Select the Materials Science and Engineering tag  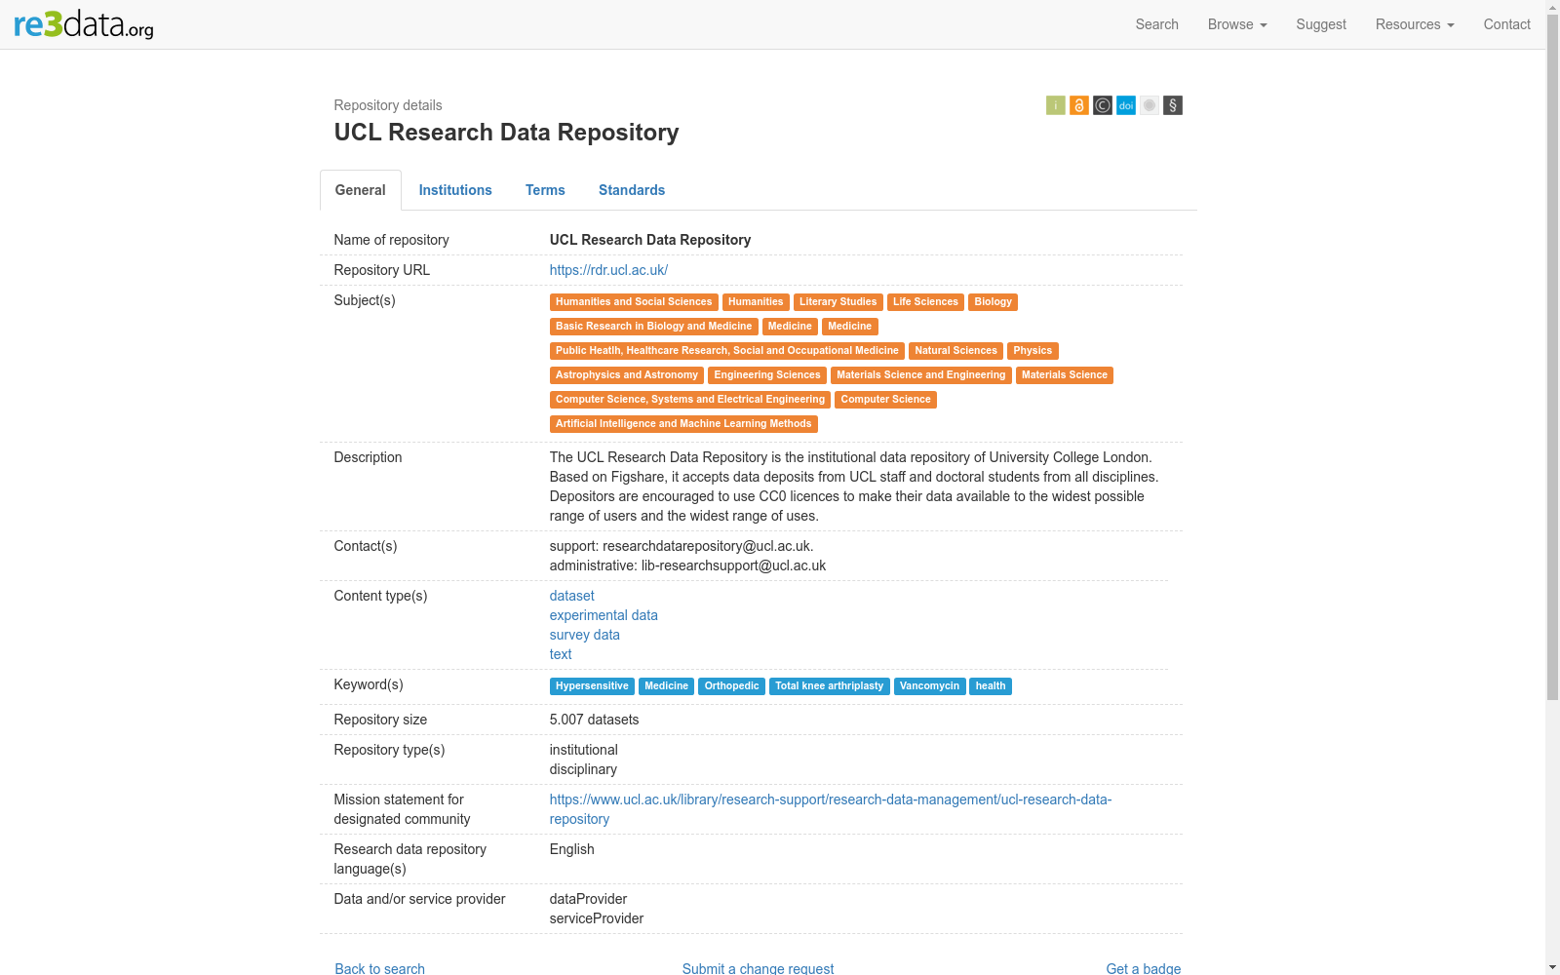921,375
